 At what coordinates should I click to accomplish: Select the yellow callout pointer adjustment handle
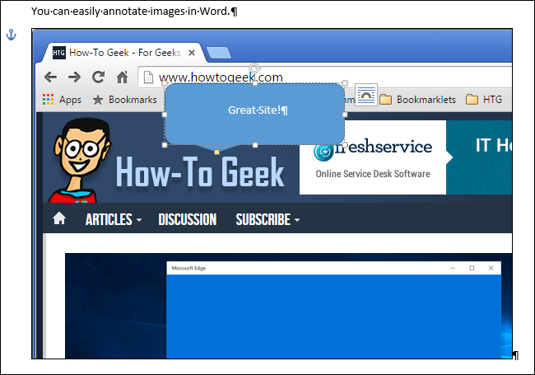click(216, 152)
